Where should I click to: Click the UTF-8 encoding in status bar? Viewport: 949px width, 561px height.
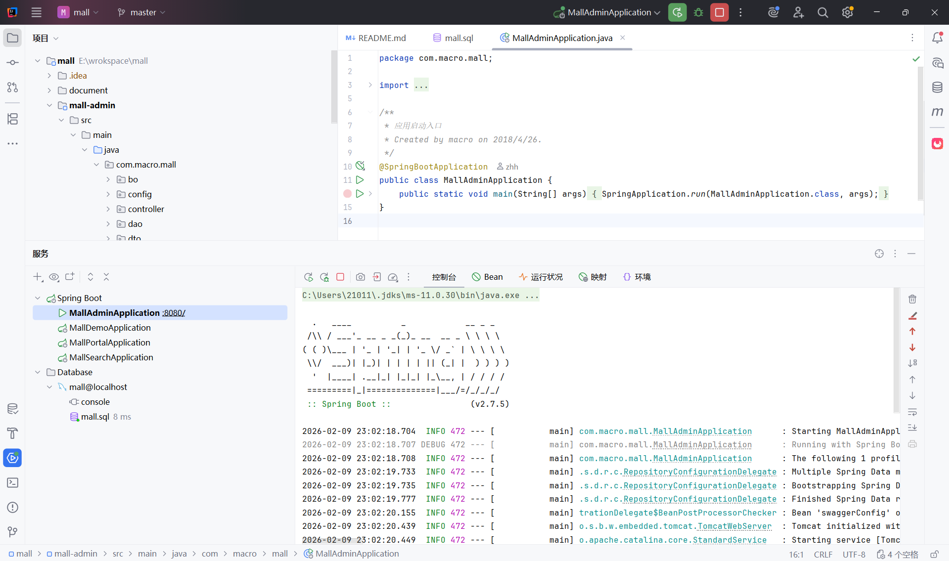point(854,554)
